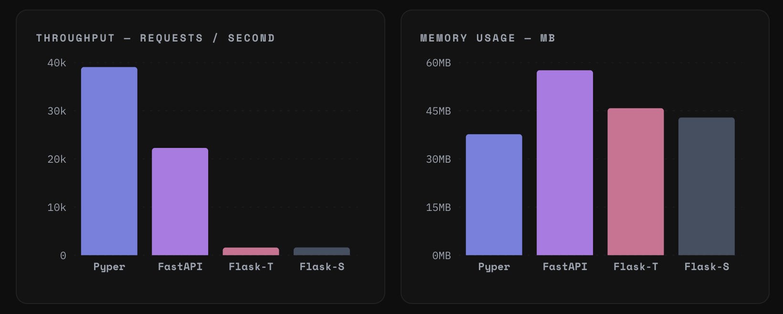Click the 'Throughput — Requests / Second' title
Image resolution: width=783 pixels, height=314 pixels.
(156, 38)
